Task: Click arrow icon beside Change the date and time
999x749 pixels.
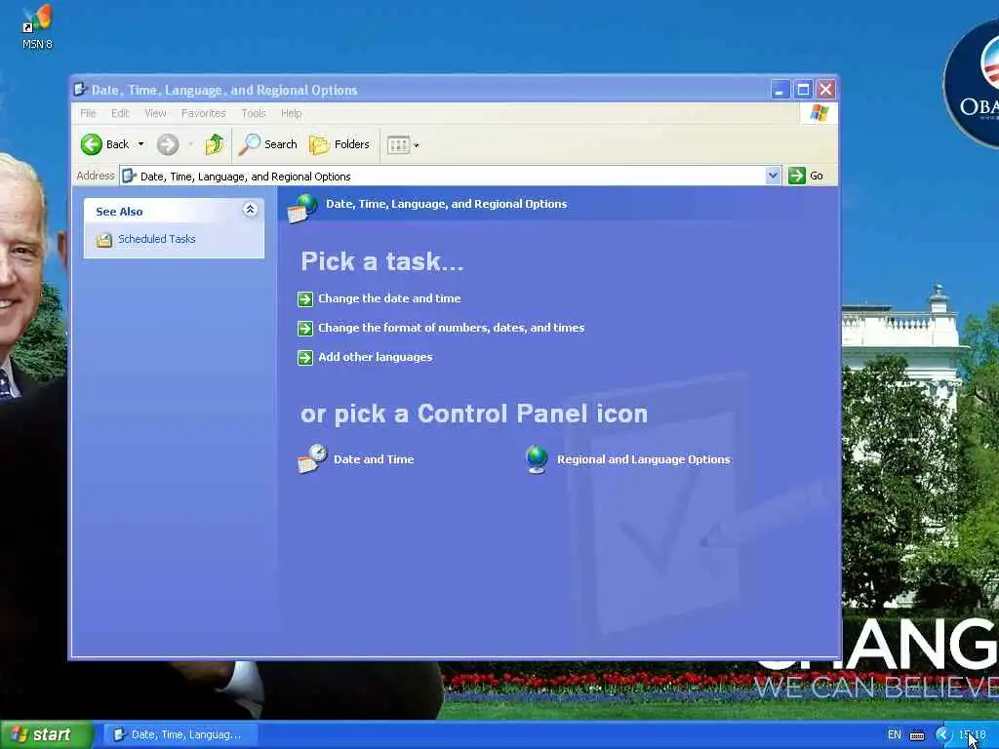Action: click(305, 298)
